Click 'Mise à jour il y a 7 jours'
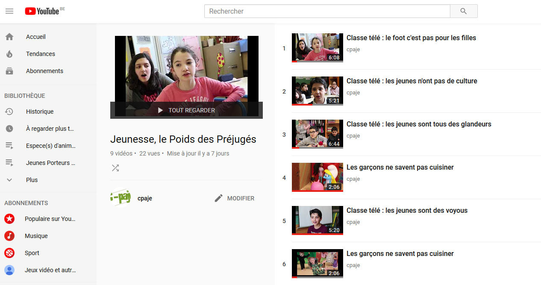Screen dimensions: 541x285 pyautogui.click(x=198, y=153)
